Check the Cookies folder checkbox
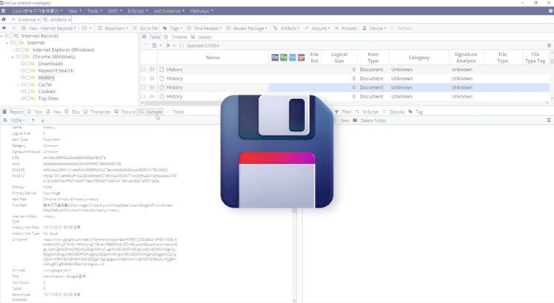Screen dimensions: 554x303 27,92
